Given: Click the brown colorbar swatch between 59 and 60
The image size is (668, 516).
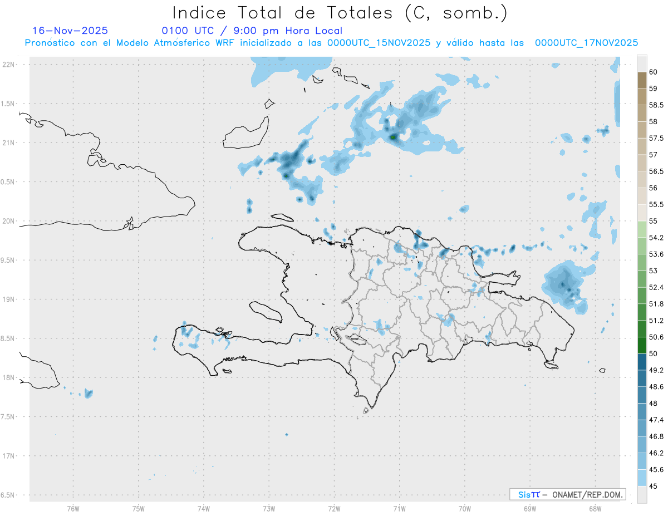Looking at the screenshot, I should pos(642,80).
